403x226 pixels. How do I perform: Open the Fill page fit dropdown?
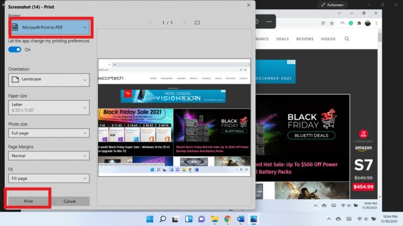49,178
